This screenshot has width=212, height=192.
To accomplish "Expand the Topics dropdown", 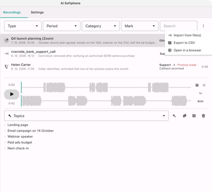I will coord(86,116).
